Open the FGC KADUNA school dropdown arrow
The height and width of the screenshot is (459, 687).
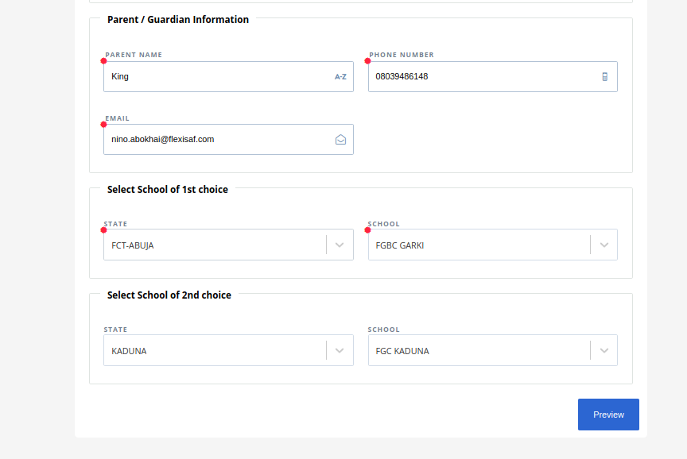pyautogui.click(x=604, y=350)
